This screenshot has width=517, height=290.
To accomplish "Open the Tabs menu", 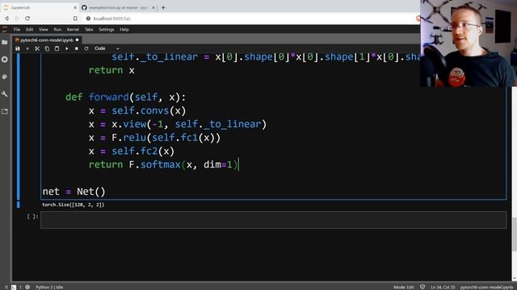I will point(89,30).
